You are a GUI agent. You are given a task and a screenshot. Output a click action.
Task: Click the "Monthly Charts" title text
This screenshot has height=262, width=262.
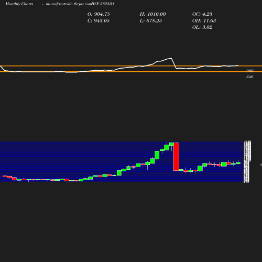click(x=19, y=4)
